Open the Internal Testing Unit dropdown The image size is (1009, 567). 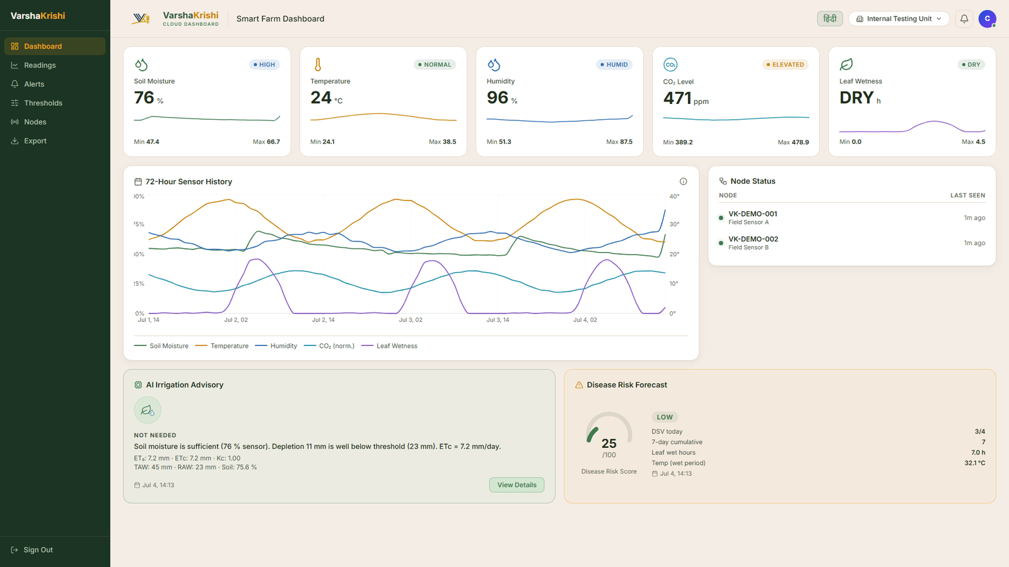point(899,19)
